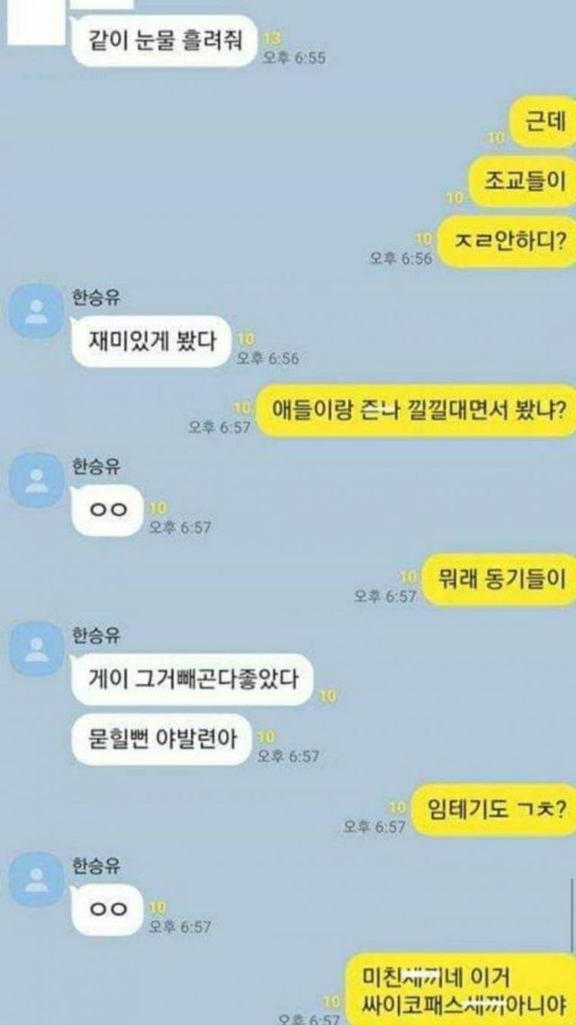Select the '재미있게 봤다' white bubble

click(x=151, y=341)
